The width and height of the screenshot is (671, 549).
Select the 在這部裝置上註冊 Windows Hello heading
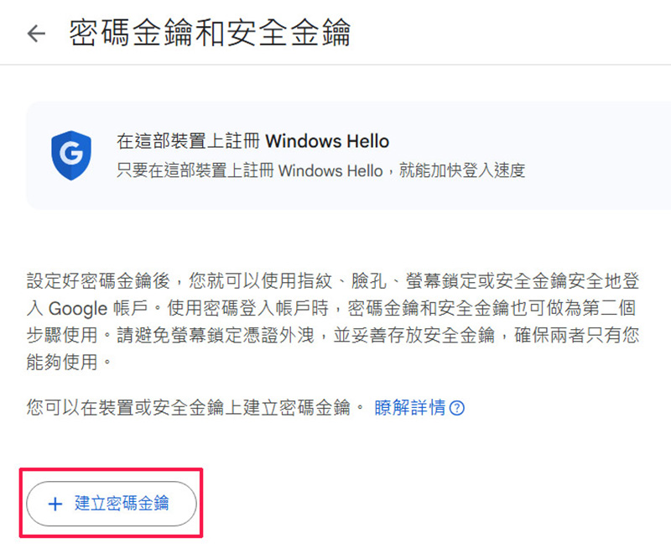pos(253,141)
